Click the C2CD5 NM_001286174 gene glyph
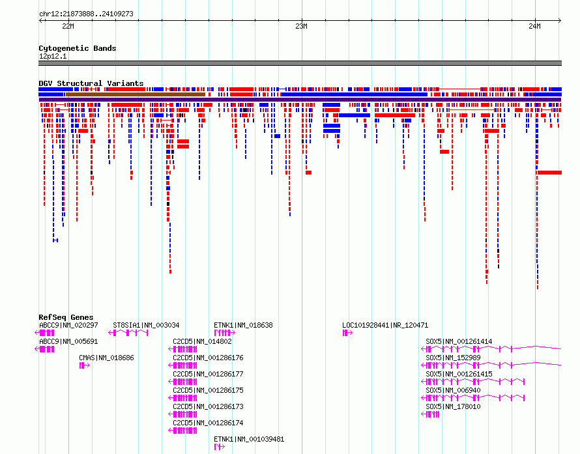 182,431
